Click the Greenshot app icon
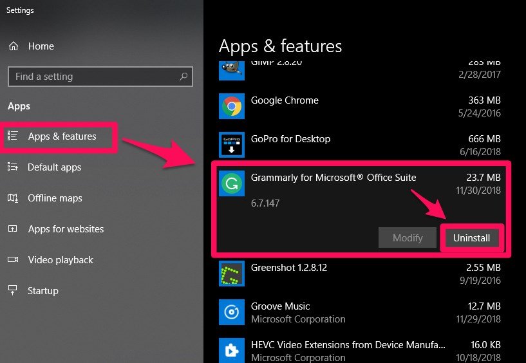526x363 pixels. [232, 274]
